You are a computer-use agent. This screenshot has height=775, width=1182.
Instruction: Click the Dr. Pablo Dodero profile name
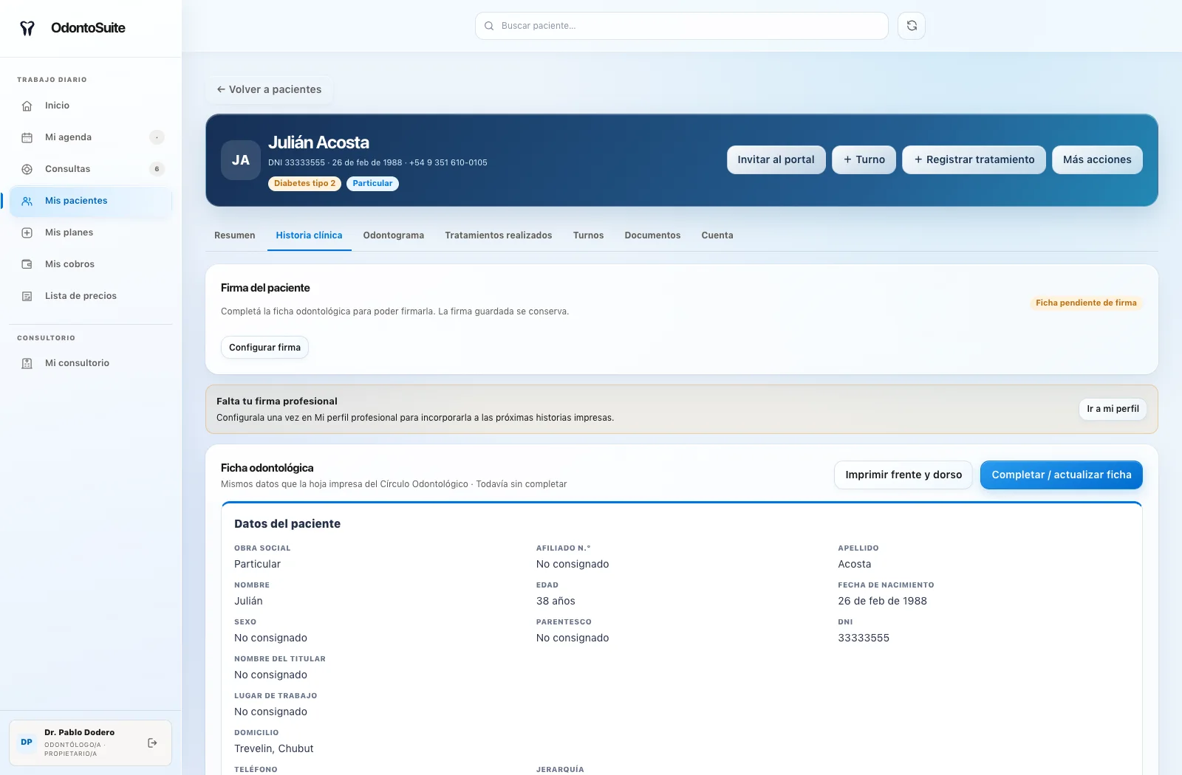79,733
